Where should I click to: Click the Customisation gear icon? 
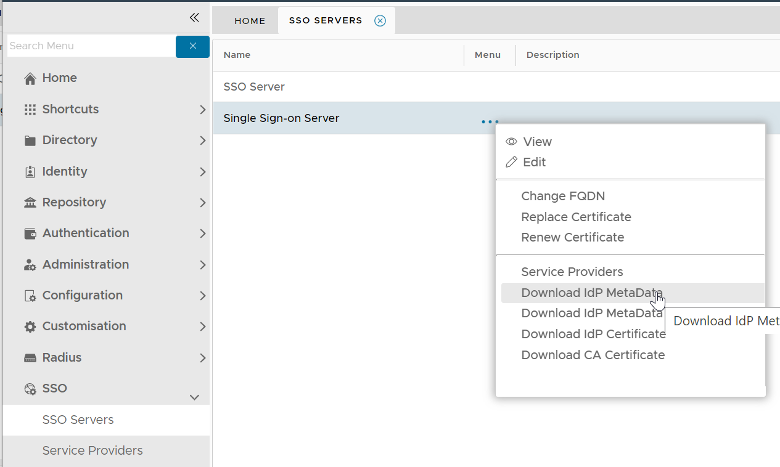pos(30,327)
